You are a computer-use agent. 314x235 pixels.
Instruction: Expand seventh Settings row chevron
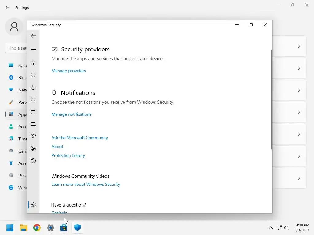[299, 178]
